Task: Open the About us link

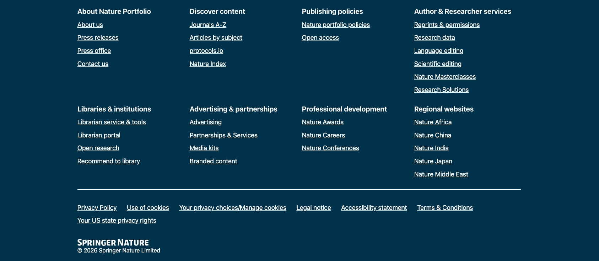Action: coord(90,25)
